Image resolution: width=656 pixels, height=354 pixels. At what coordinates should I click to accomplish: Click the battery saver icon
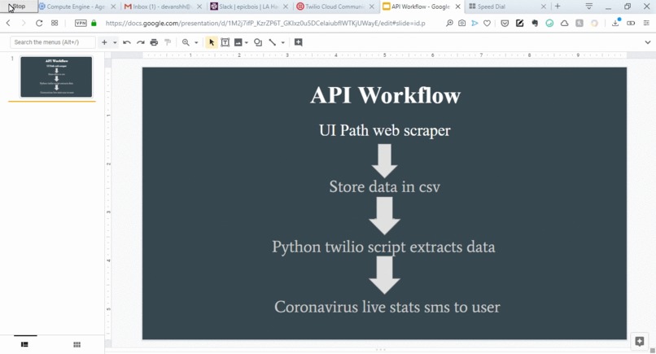coord(631,23)
